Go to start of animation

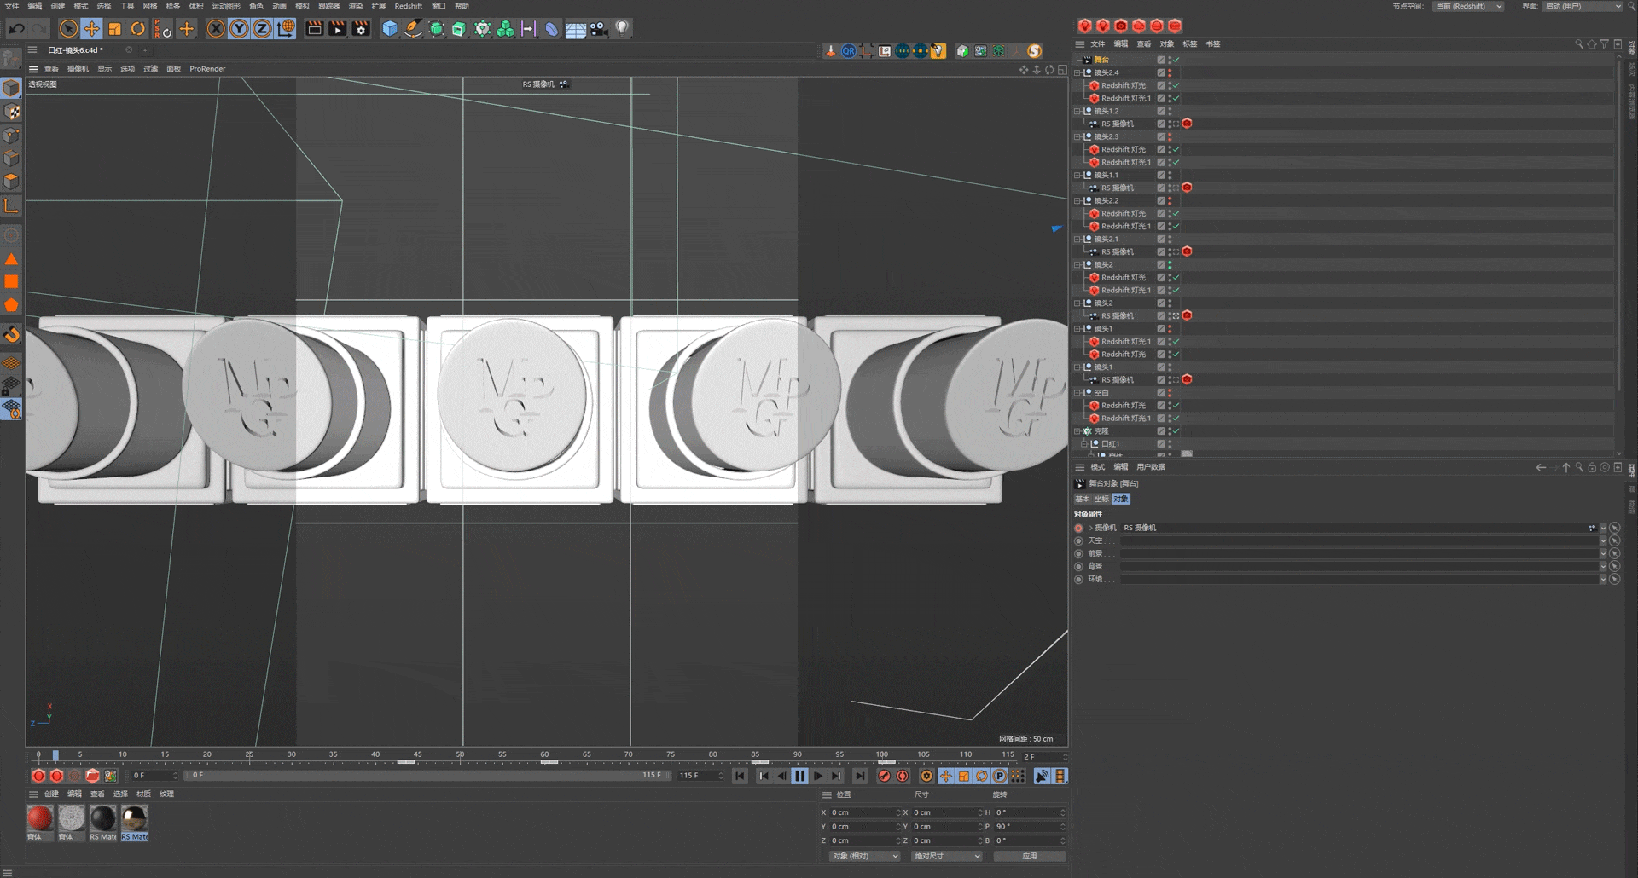click(740, 776)
